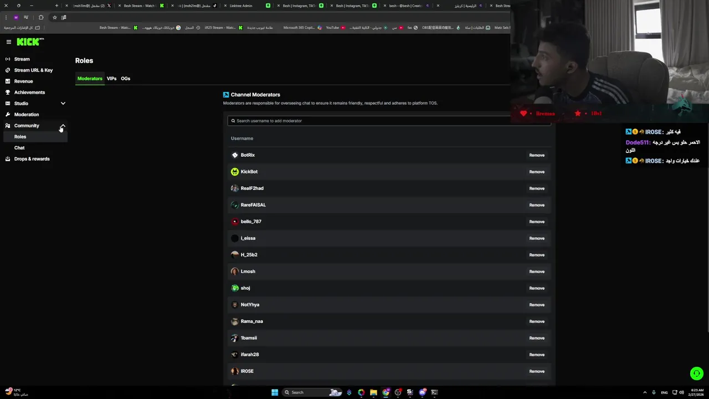
Task: Open Discord from the taskbar
Action: tap(422, 392)
